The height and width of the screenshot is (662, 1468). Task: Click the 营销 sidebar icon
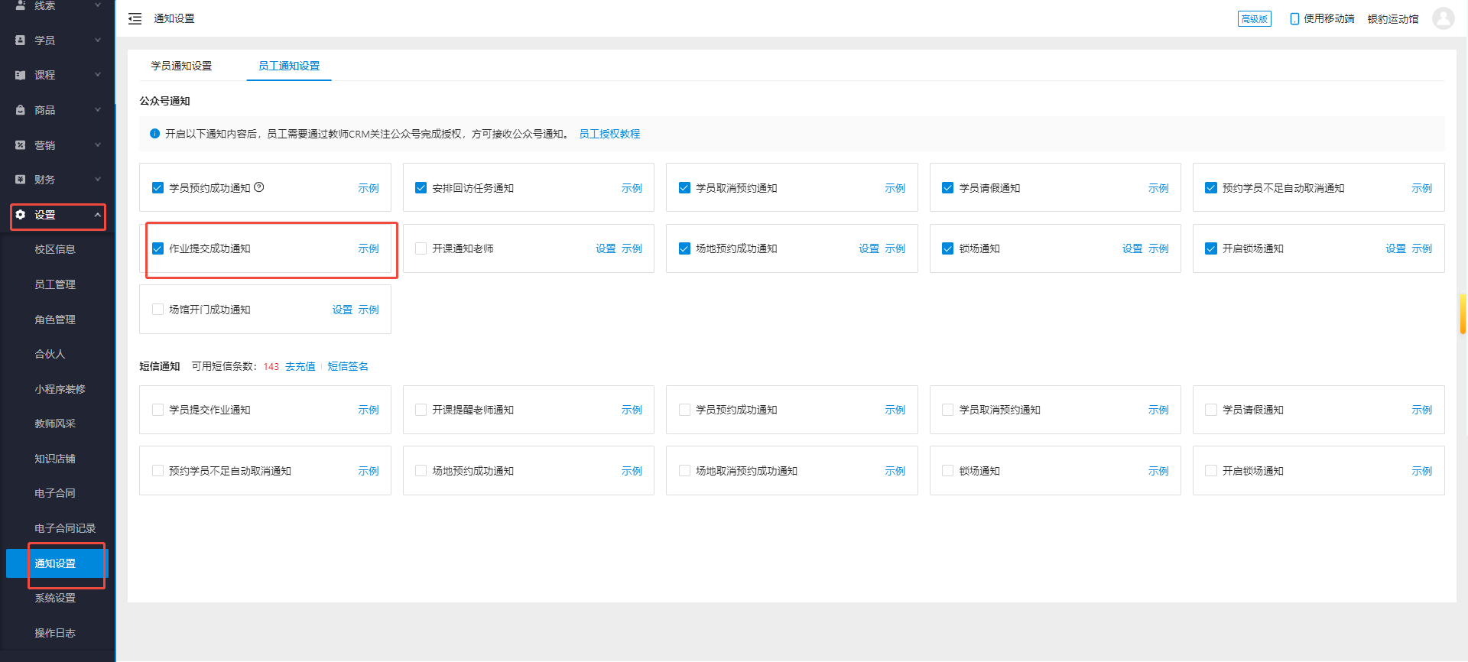[21, 144]
